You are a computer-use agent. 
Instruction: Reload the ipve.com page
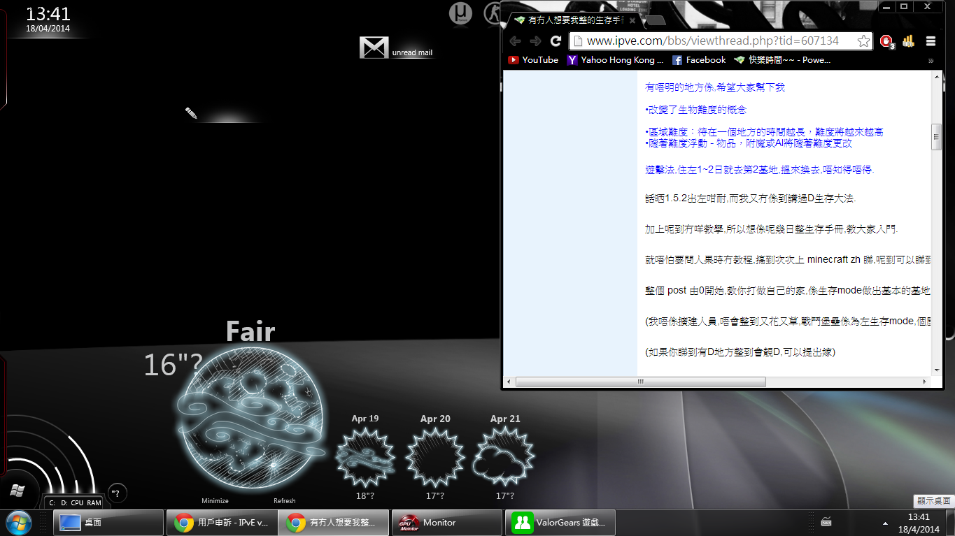[556, 41]
